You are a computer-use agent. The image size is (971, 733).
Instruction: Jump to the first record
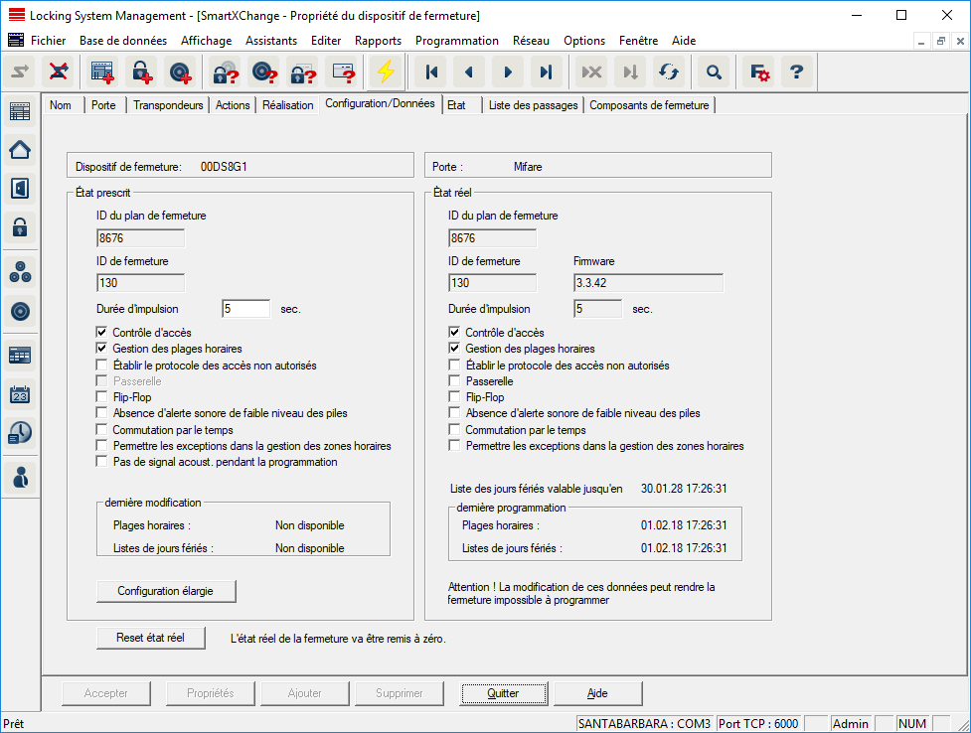click(x=431, y=73)
